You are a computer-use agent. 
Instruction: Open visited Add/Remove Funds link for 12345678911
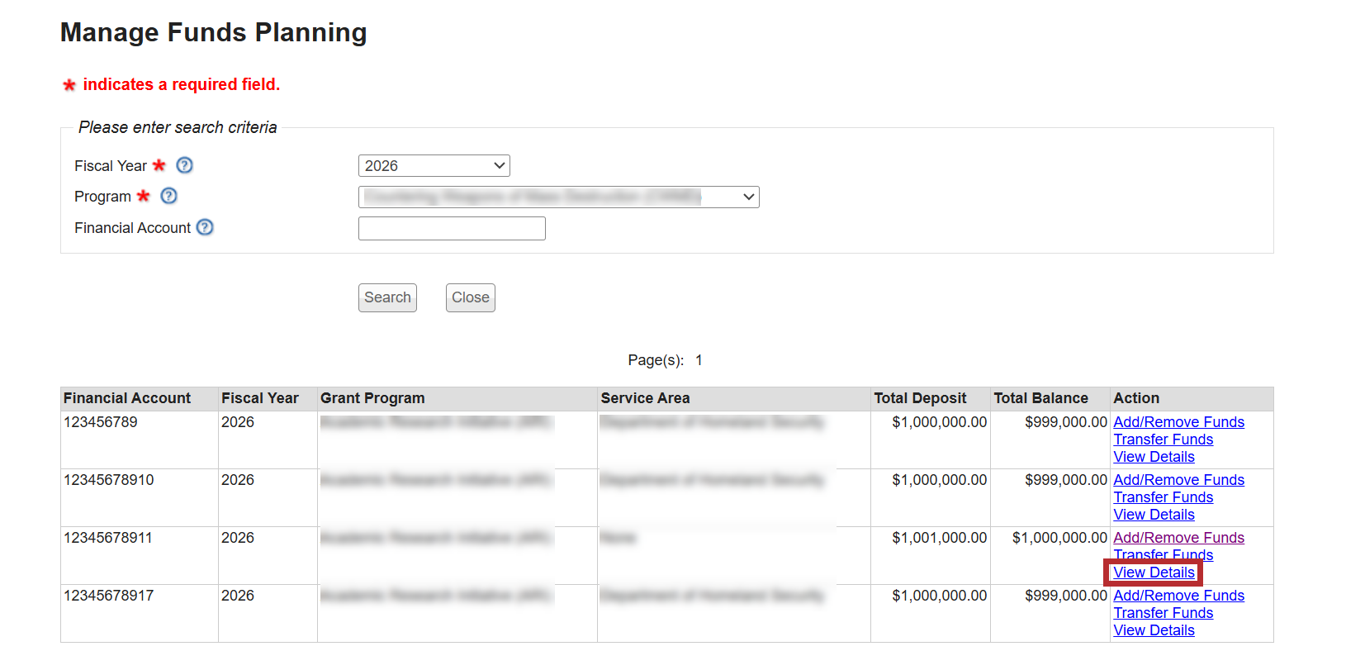pyautogui.click(x=1178, y=538)
